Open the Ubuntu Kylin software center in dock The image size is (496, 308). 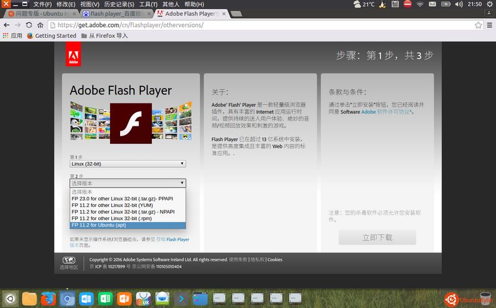pos(143,299)
